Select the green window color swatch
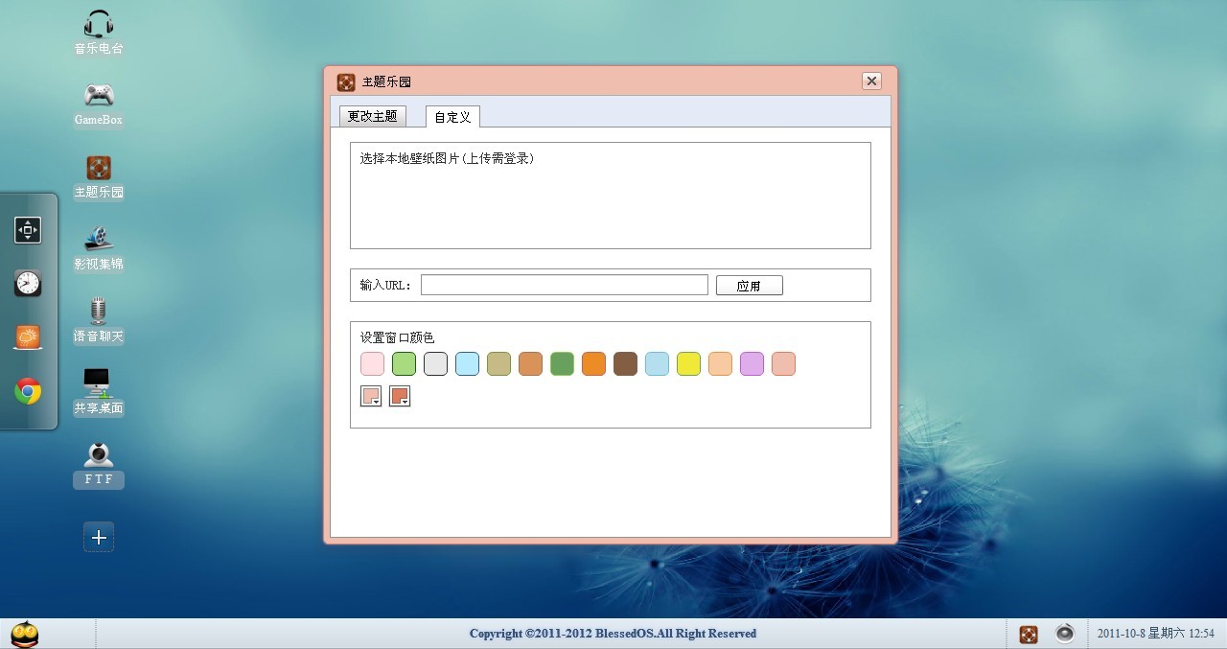The width and height of the screenshot is (1227, 649). pyautogui.click(x=404, y=363)
